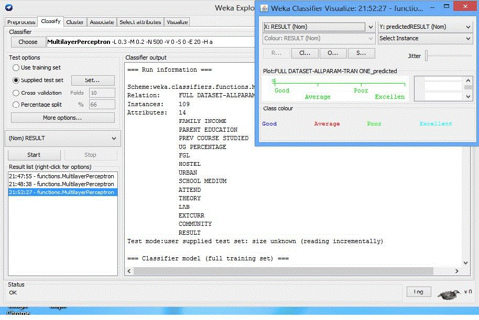Click horizontal scrollbar left arrow in output
The width and height of the screenshot is (479, 320).
pyautogui.click(x=128, y=271)
